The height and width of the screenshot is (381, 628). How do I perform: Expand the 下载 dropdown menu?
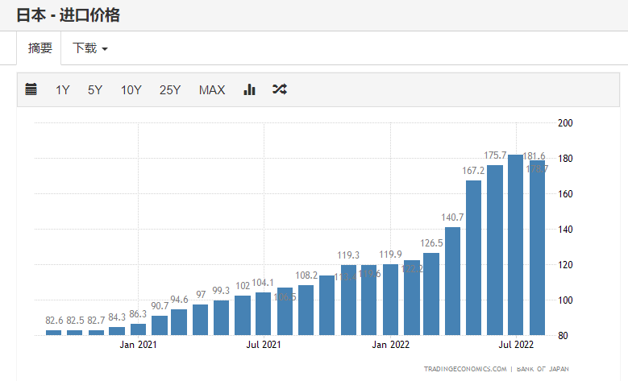[90, 48]
